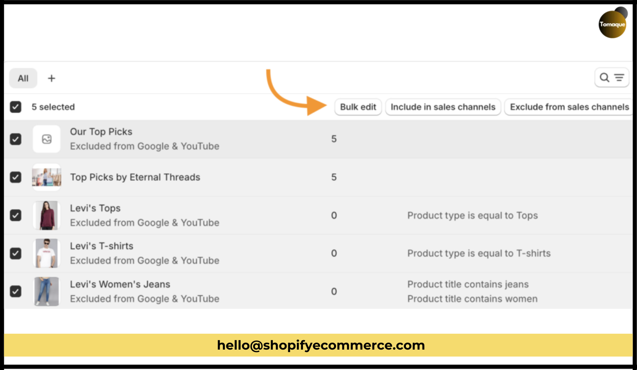
Task: Open Levi's Women's Jeans thumbnail image
Action: click(47, 291)
